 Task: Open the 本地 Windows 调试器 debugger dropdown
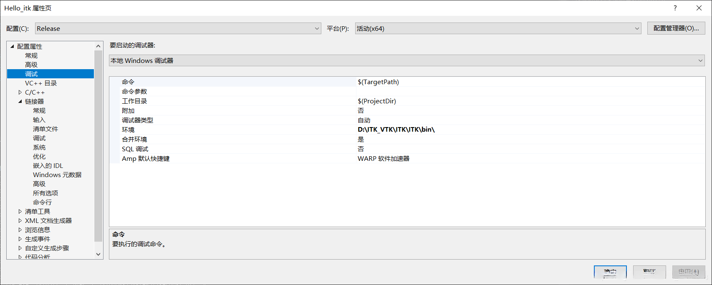tap(700, 60)
